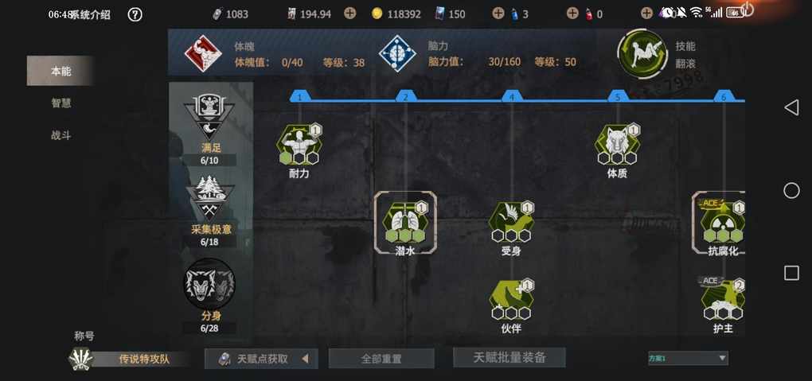Choose the 体质 wolf talent icon
The image size is (812, 381).
(x=617, y=145)
